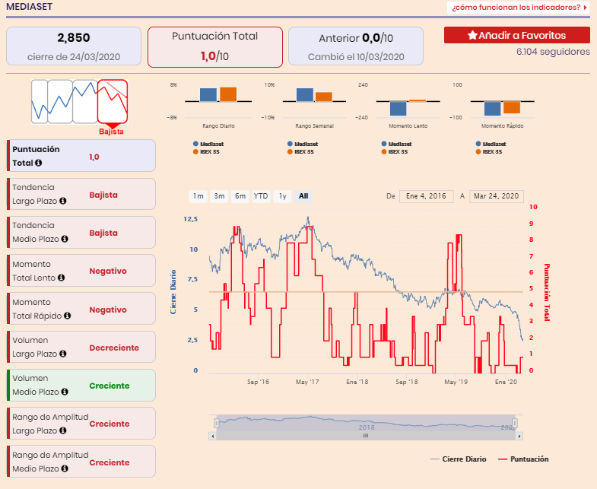Click the 6.104 seguidores text
The image size is (597, 489).
pos(553,52)
